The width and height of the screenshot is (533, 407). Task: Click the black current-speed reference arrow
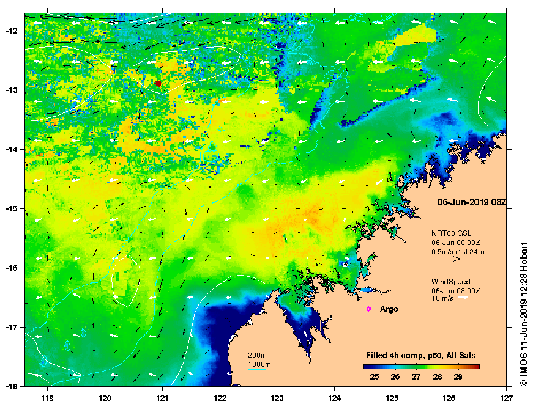click(x=449, y=258)
